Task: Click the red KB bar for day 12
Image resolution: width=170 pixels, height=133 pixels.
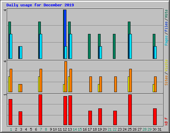Action: 65,110
